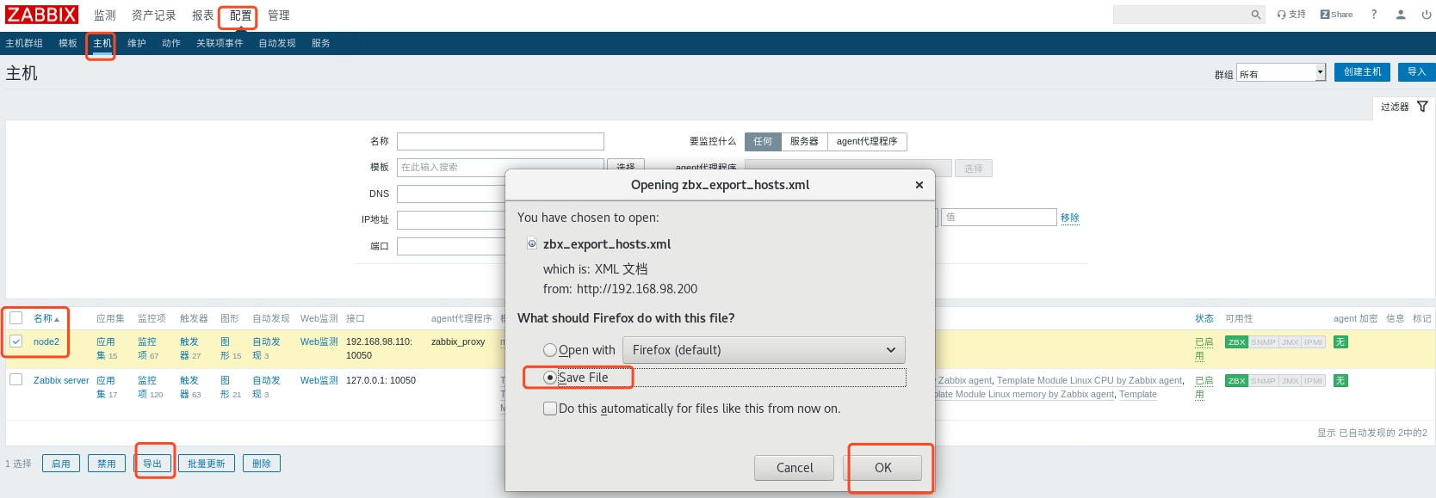This screenshot has width=1436, height=498.
Task: Open the 监测 top menu
Action: pos(105,15)
